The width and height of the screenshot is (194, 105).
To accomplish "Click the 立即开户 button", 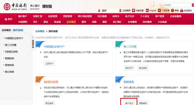I will coord(49,64).
